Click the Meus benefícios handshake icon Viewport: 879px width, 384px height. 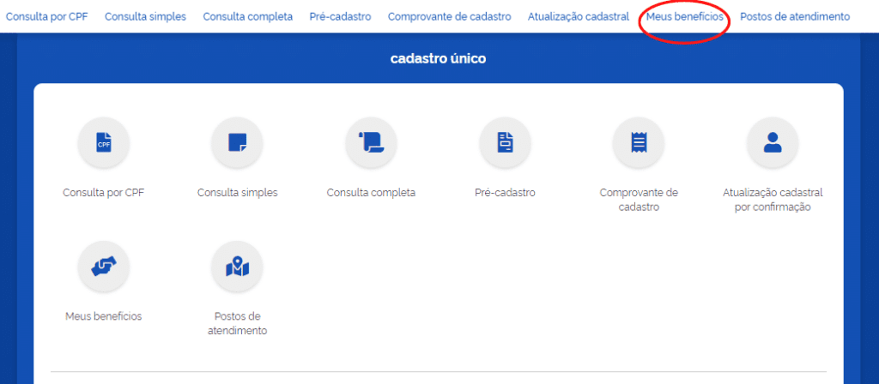click(x=103, y=267)
